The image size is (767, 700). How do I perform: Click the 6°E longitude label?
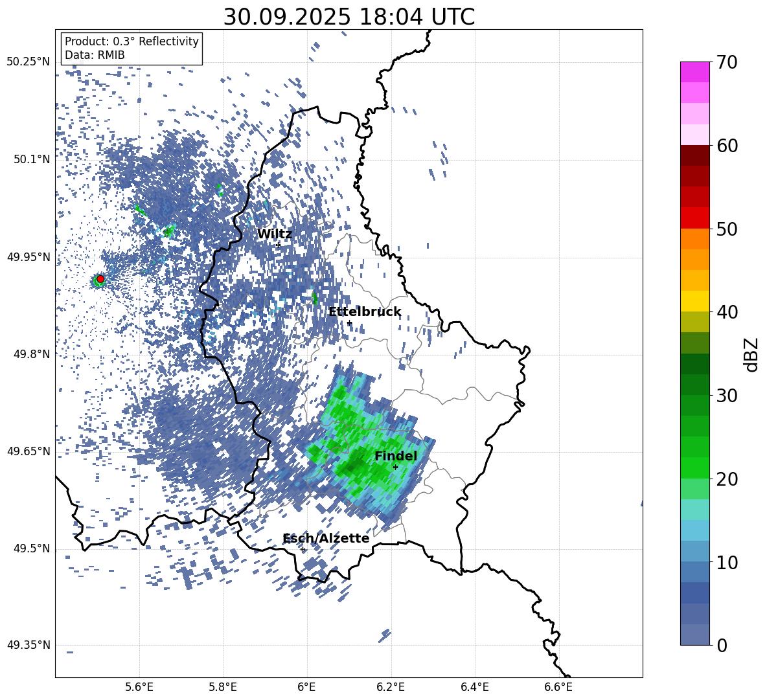pyautogui.click(x=306, y=687)
